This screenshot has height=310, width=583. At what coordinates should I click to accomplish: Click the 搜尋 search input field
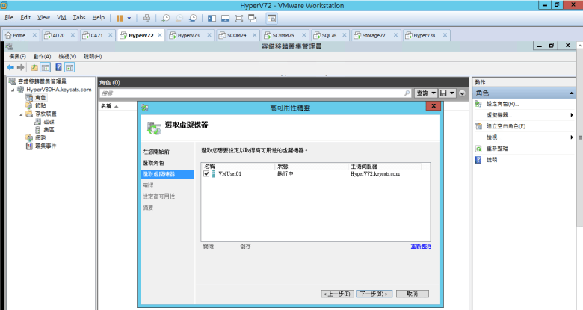tap(254, 93)
